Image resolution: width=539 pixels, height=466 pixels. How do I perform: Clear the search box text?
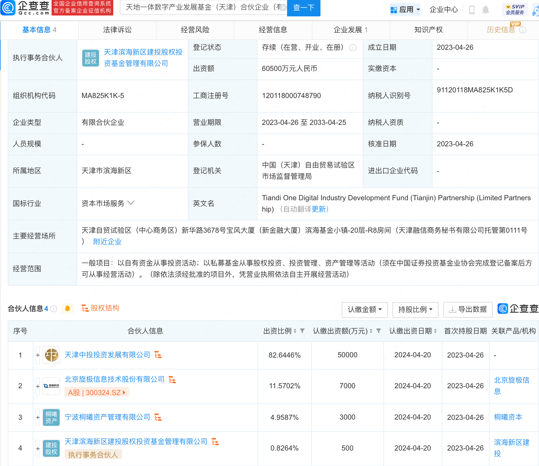284,7
